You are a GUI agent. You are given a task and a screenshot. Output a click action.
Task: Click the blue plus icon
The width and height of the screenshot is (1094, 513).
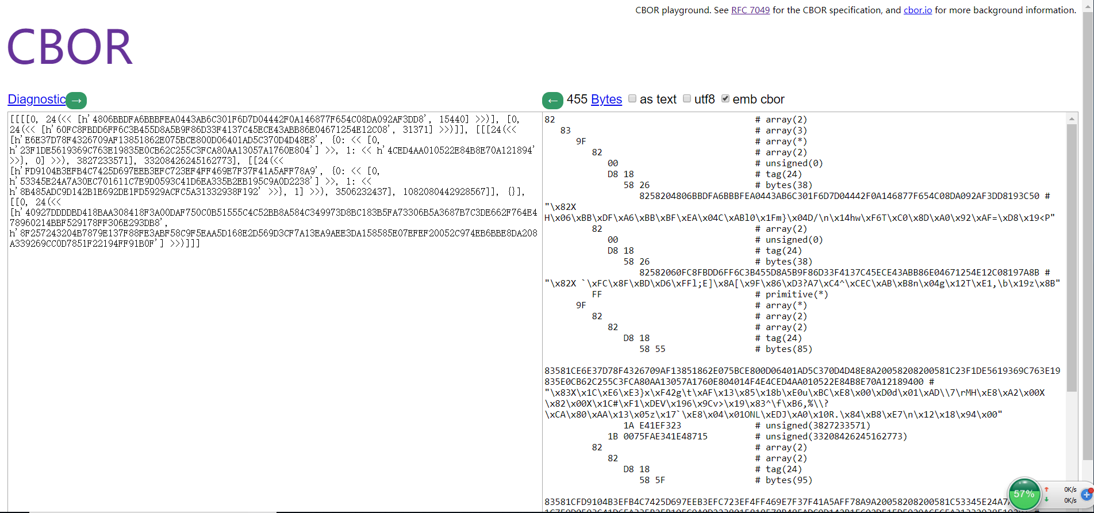pyautogui.click(x=1087, y=495)
